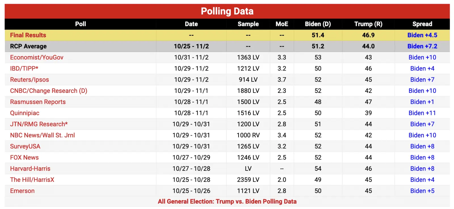This screenshot has width=454, height=209.
Task: Open All General Election polling data link
Action: [x=227, y=202]
